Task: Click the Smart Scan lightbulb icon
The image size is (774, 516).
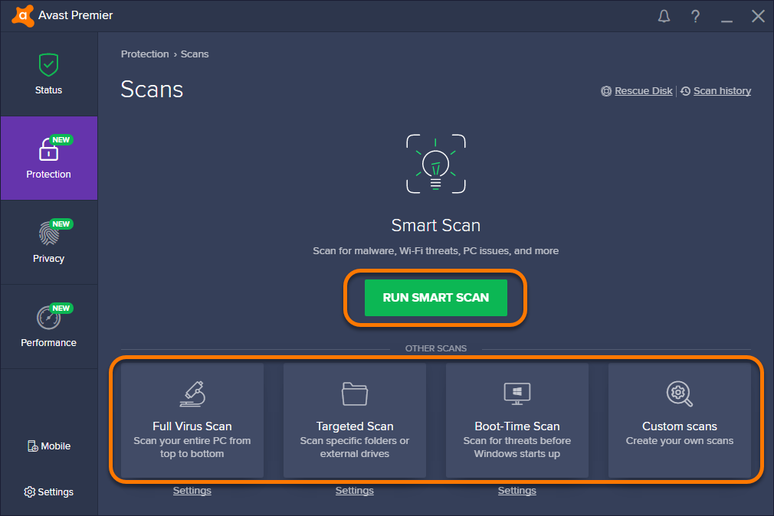Action: point(435,163)
